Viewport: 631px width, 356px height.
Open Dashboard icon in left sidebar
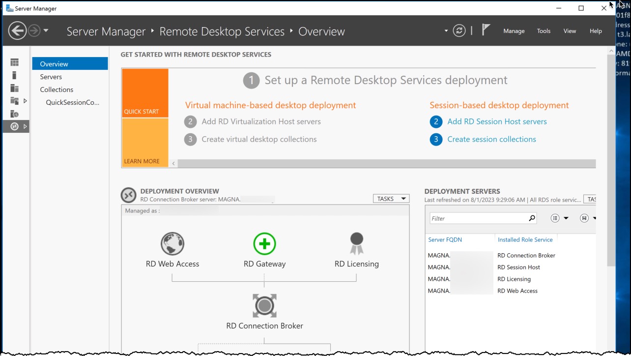15,62
